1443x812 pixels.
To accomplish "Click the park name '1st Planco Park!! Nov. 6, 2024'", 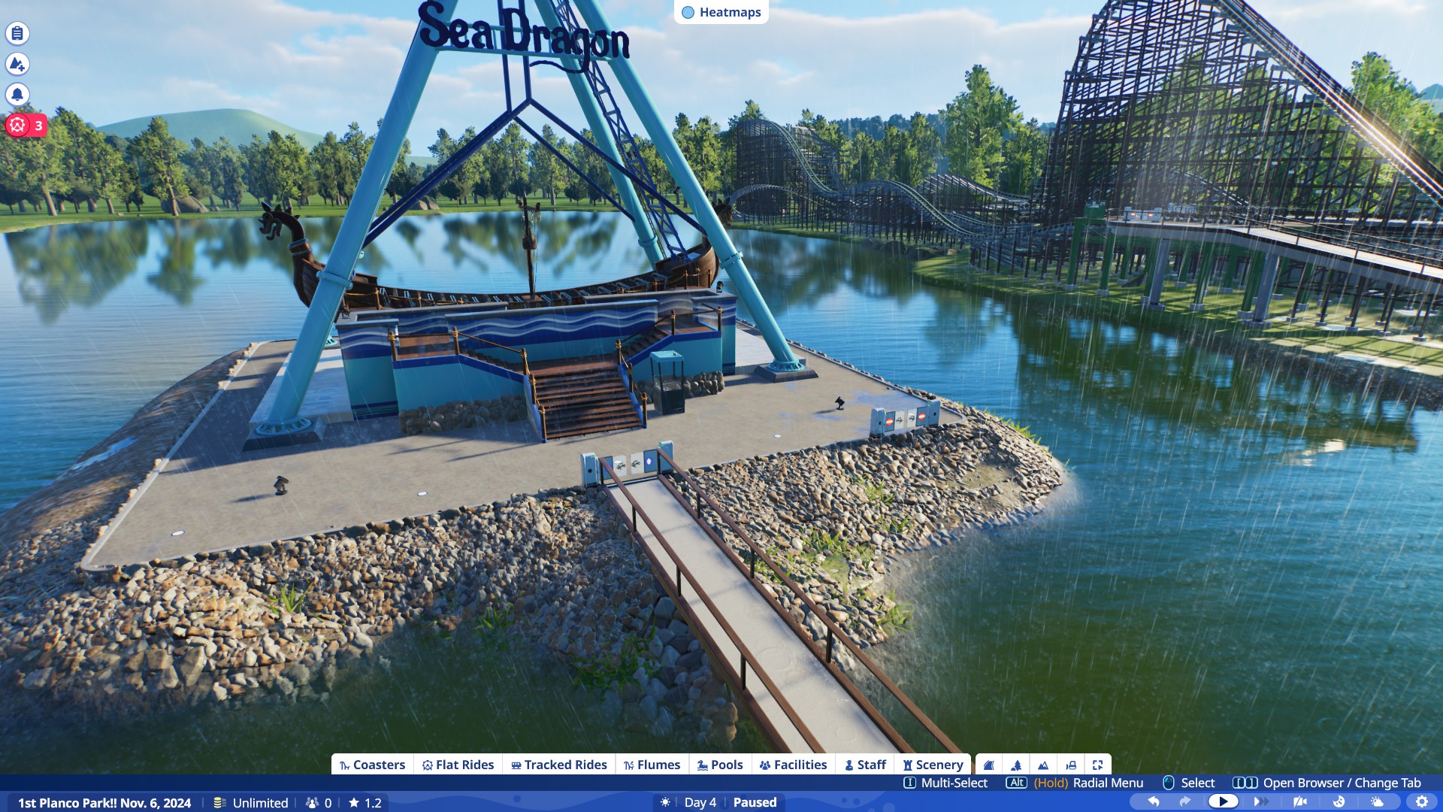I will coord(104,803).
